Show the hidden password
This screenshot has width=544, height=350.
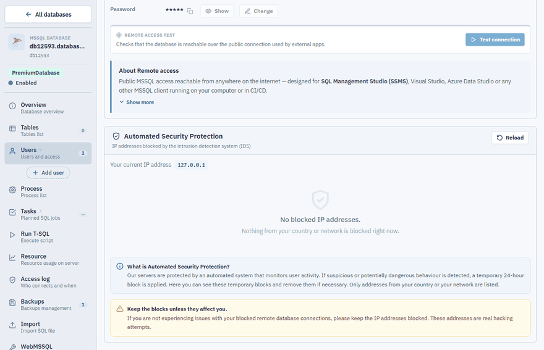[x=217, y=11]
